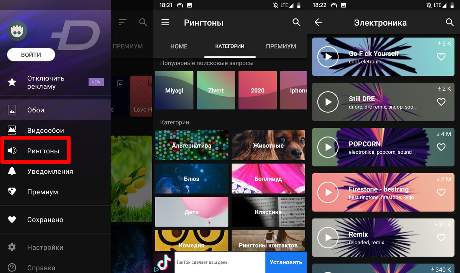This screenshot has width=460, height=273.
Task: Open Уведомления in the drawer
Action: [x=55, y=171]
